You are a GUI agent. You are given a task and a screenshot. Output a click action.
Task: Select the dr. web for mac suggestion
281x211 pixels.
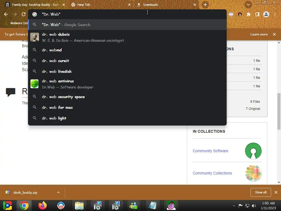pos(127,107)
